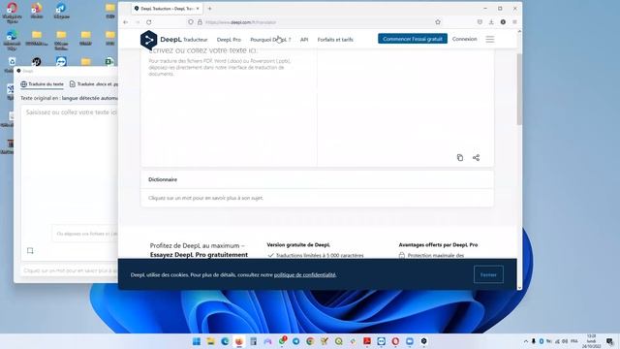Switch to Traduire du texte tab in DeepL app
Image resolution: width=620 pixels, height=349 pixels.
43,84
